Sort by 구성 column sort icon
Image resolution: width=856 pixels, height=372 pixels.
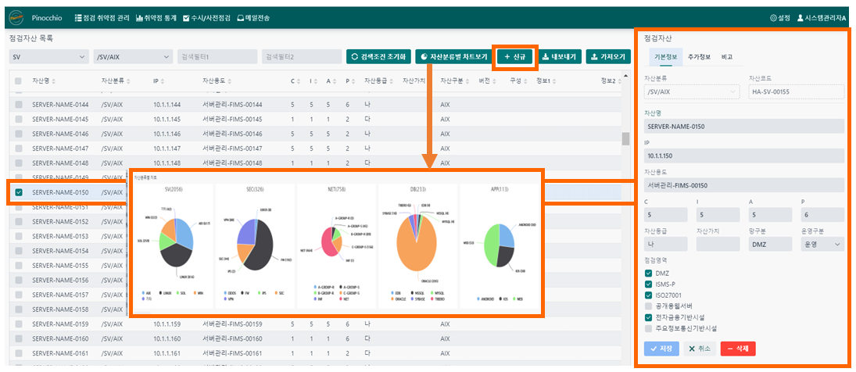pyautogui.click(x=526, y=81)
